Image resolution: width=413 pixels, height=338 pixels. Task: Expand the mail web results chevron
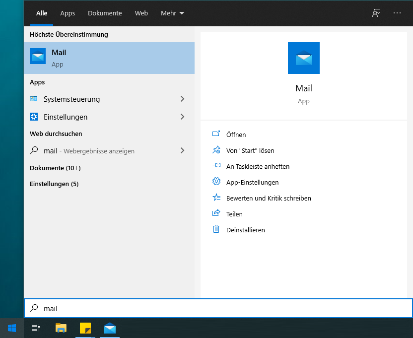tap(182, 150)
